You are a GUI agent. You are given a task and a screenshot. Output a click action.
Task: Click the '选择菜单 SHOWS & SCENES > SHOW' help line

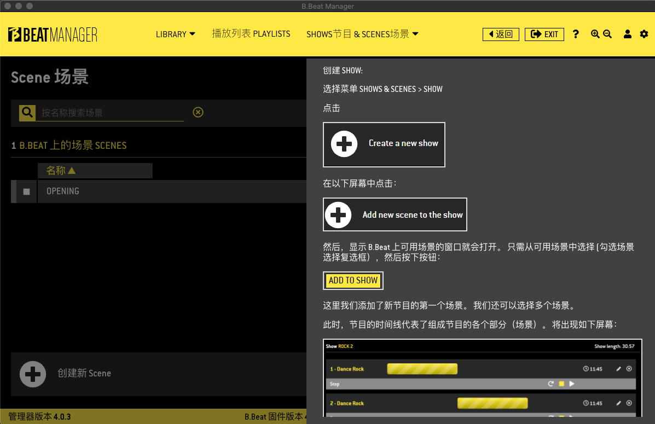tap(382, 89)
